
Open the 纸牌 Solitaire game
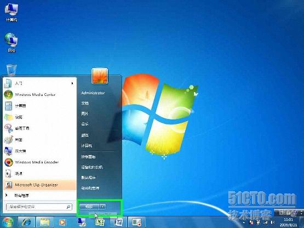tap(39, 174)
